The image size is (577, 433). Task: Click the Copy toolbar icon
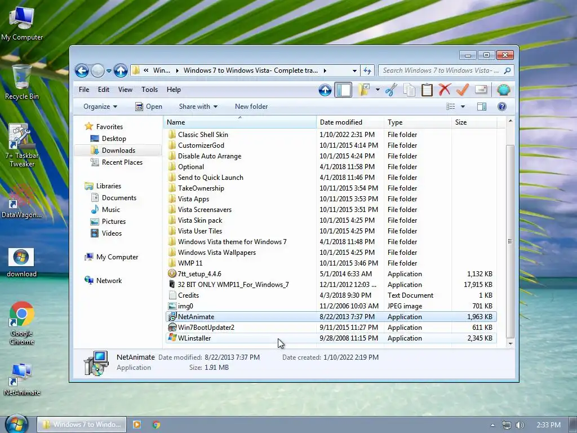coord(409,90)
